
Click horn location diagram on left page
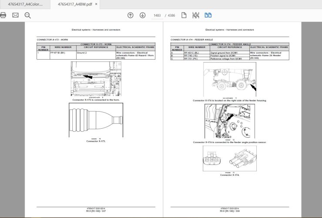point(96,78)
